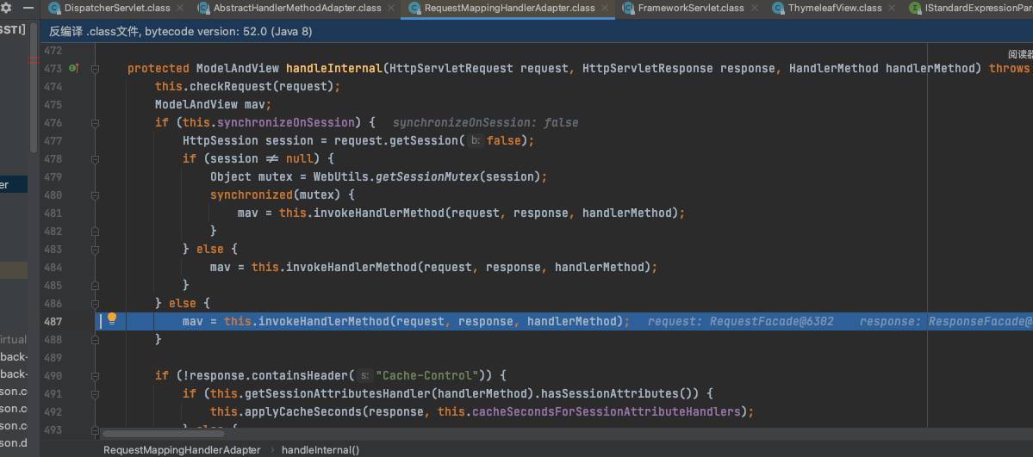Toggle reader mode at editor top right
This screenshot has width=1033, height=457.
[1020, 55]
